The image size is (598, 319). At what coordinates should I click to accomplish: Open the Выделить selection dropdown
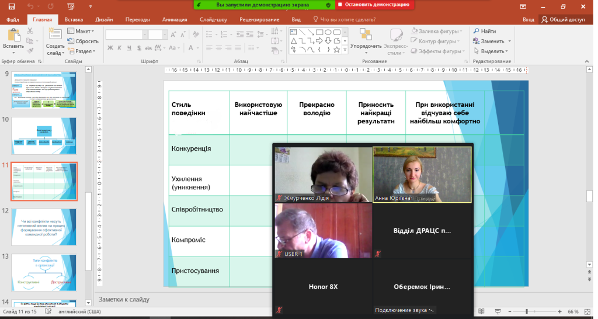(x=492, y=51)
